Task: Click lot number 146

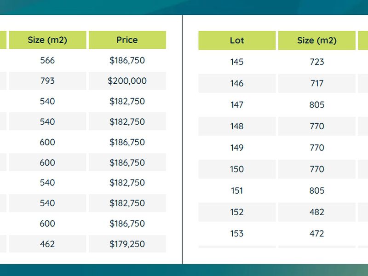Action: coord(237,83)
